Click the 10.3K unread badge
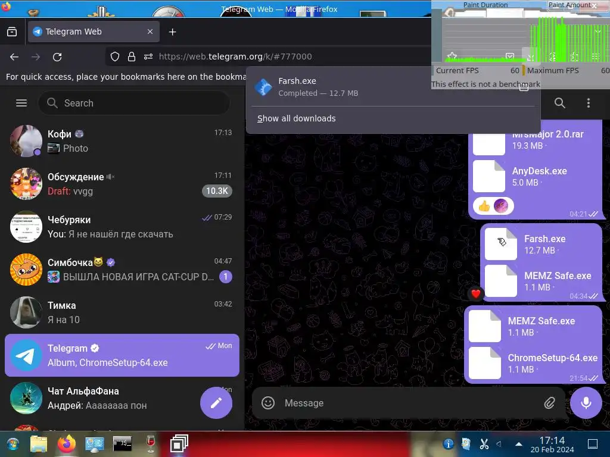 pyautogui.click(x=217, y=191)
